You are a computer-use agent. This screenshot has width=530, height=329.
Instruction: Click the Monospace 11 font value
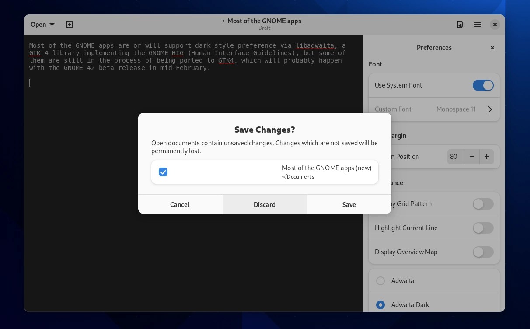click(x=456, y=109)
